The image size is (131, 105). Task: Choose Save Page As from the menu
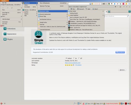click(11, 13)
